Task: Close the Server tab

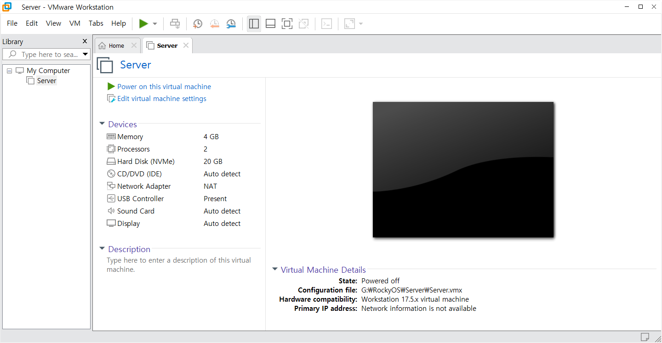Action: coord(186,45)
